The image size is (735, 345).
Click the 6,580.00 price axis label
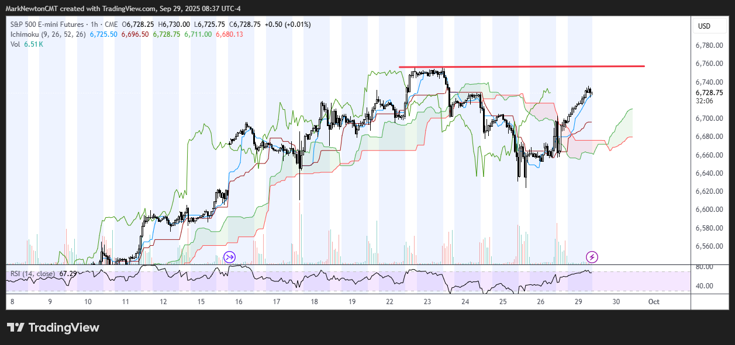709,228
